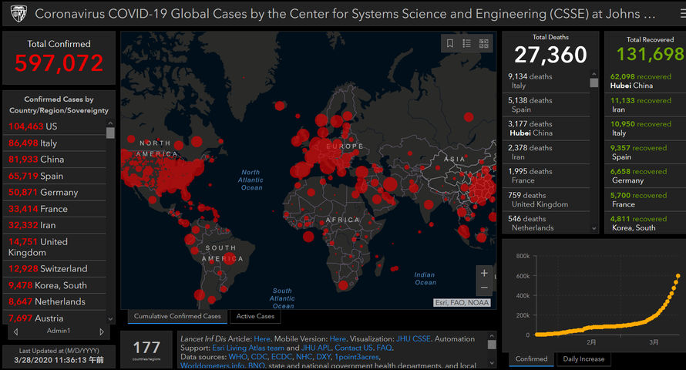Select the Confirmed chart tab

pos(531,359)
